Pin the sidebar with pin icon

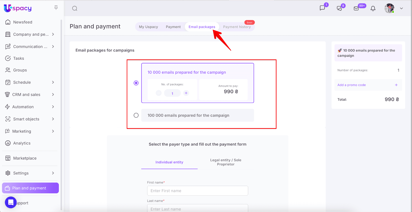click(x=56, y=8)
